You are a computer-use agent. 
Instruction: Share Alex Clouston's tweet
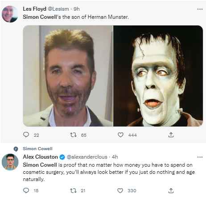[171, 190]
